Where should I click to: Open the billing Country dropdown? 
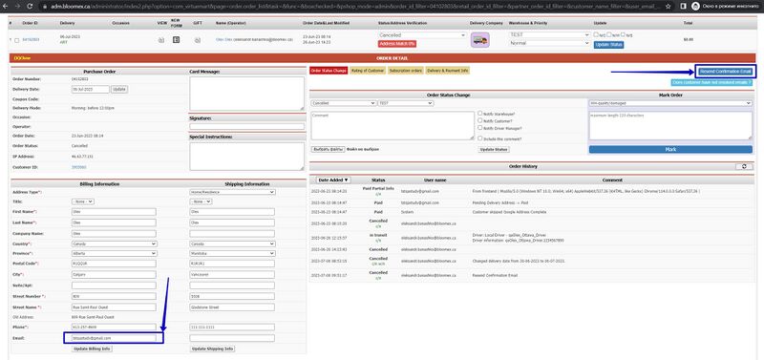114,244
